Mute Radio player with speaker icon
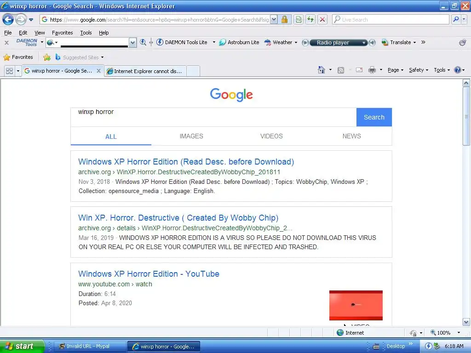Image resolution: width=471 pixels, height=353 pixels. (372, 43)
